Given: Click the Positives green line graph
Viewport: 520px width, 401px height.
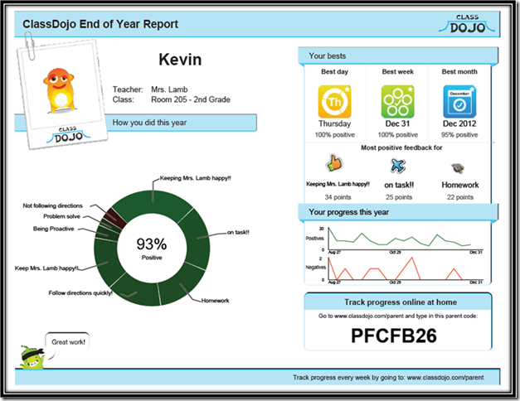Looking at the screenshot, I should tap(399, 239).
